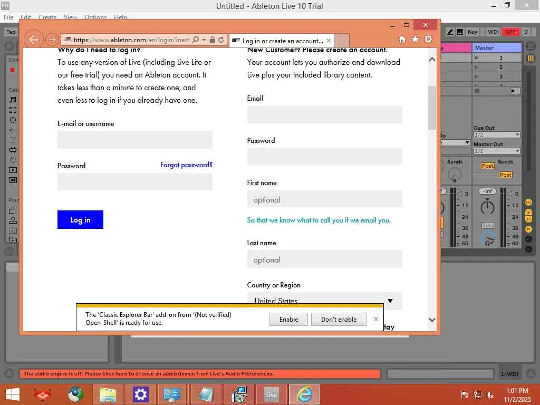Image resolution: width=540 pixels, height=405 pixels.
Task: Open the MIDI Effects category icon
Action: click(13, 140)
